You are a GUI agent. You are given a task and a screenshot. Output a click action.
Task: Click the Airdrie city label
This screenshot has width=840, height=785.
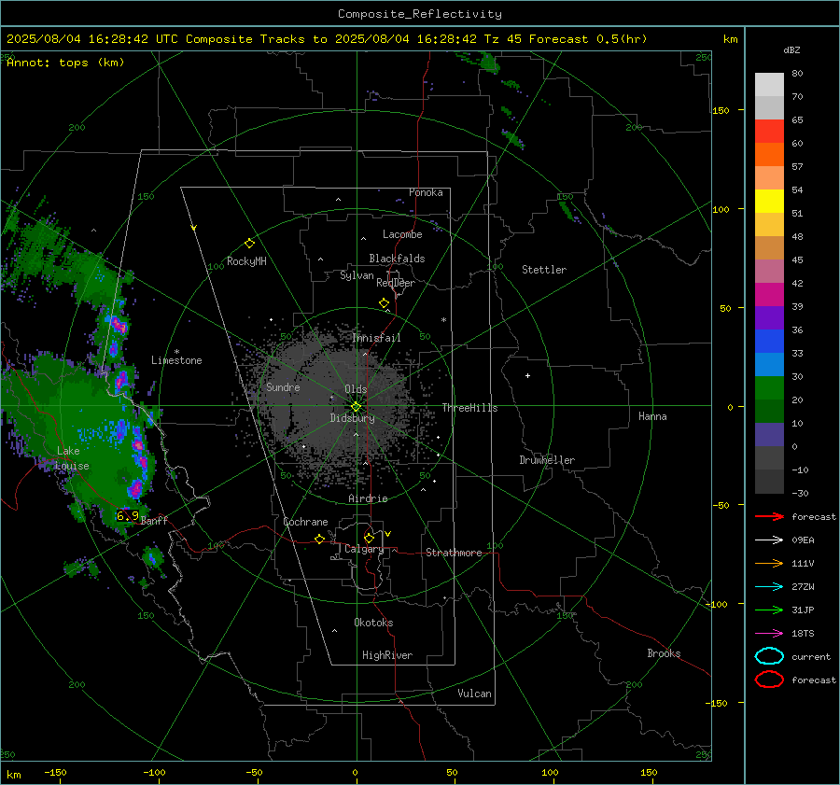[368, 498]
